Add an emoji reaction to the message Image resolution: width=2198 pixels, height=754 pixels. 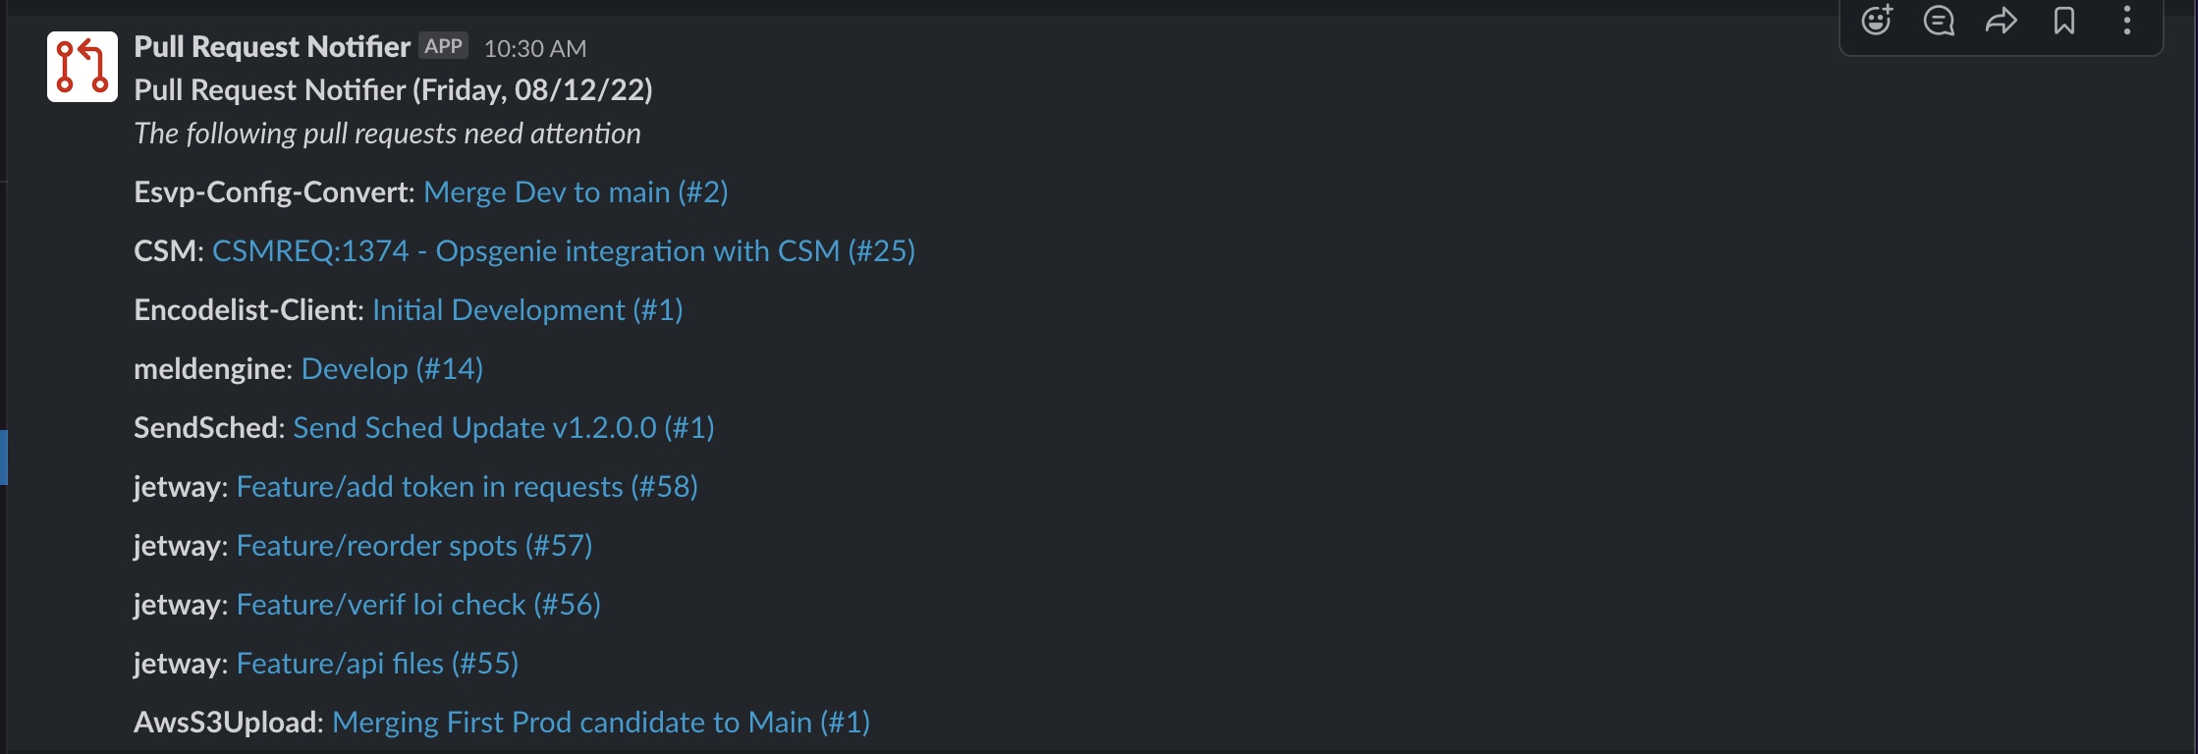tap(1877, 21)
